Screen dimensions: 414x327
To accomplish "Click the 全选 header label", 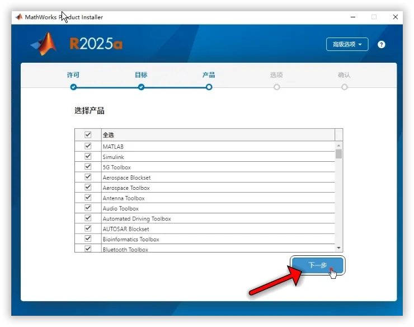I will [x=108, y=135].
